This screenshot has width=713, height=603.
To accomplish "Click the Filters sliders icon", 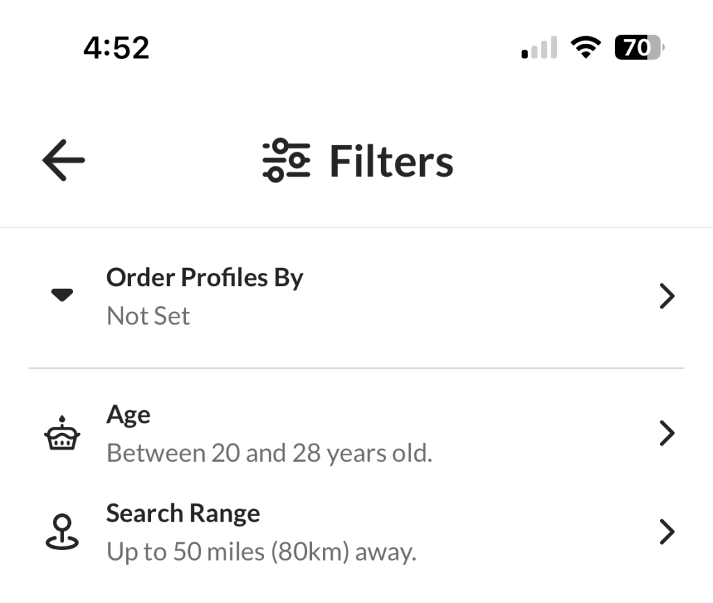I will (286, 160).
